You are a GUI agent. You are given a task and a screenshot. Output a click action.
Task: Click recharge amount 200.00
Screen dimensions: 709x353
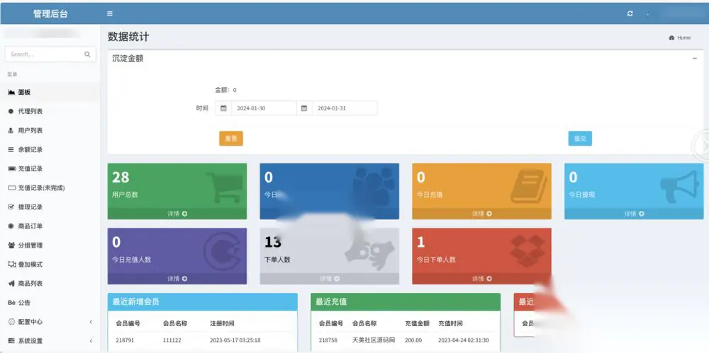[414, 340]
